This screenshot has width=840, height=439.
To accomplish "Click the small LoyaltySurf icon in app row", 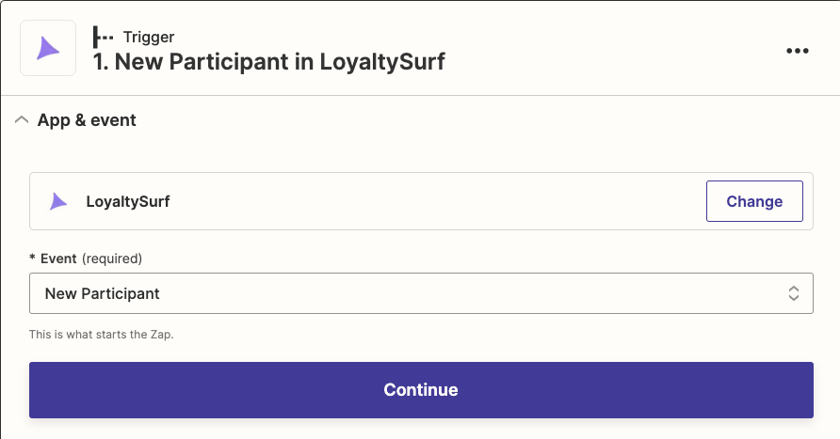I will pos(57,201).
